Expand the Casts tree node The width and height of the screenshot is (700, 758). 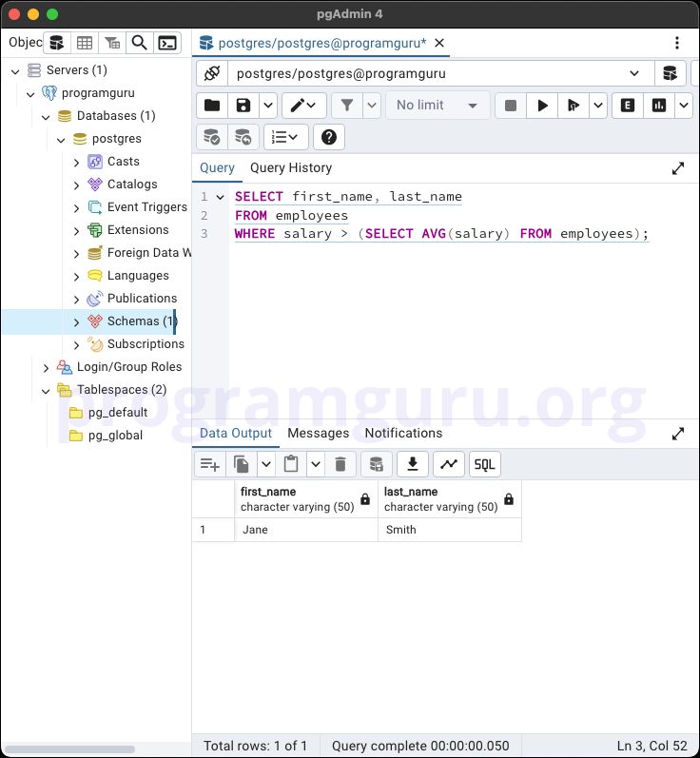(x=76, y=163)
